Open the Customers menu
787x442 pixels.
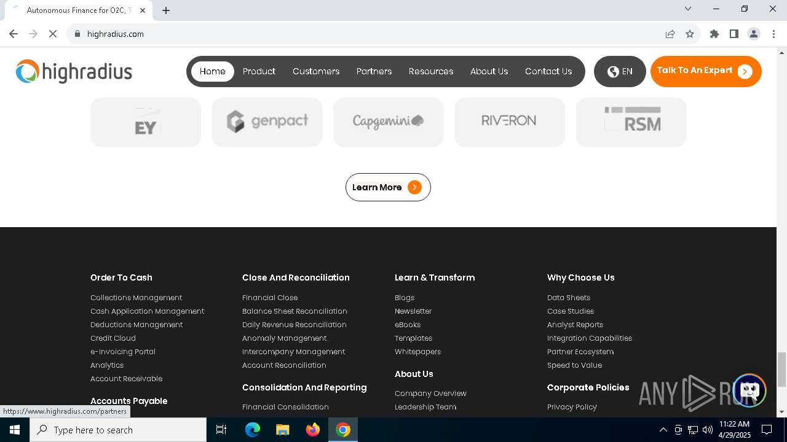(x=316, y=71)
